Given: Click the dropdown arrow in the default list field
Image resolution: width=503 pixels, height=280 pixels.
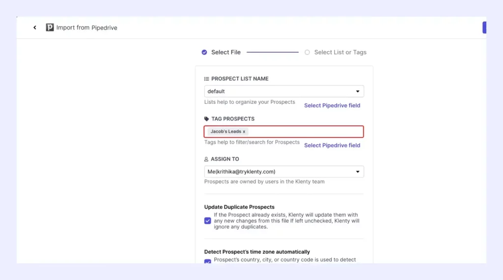Looking at the screenshot, I should [x=358, y=91].
